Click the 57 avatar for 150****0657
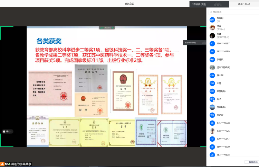Screen dimensions: 259x167 [212, 44]
